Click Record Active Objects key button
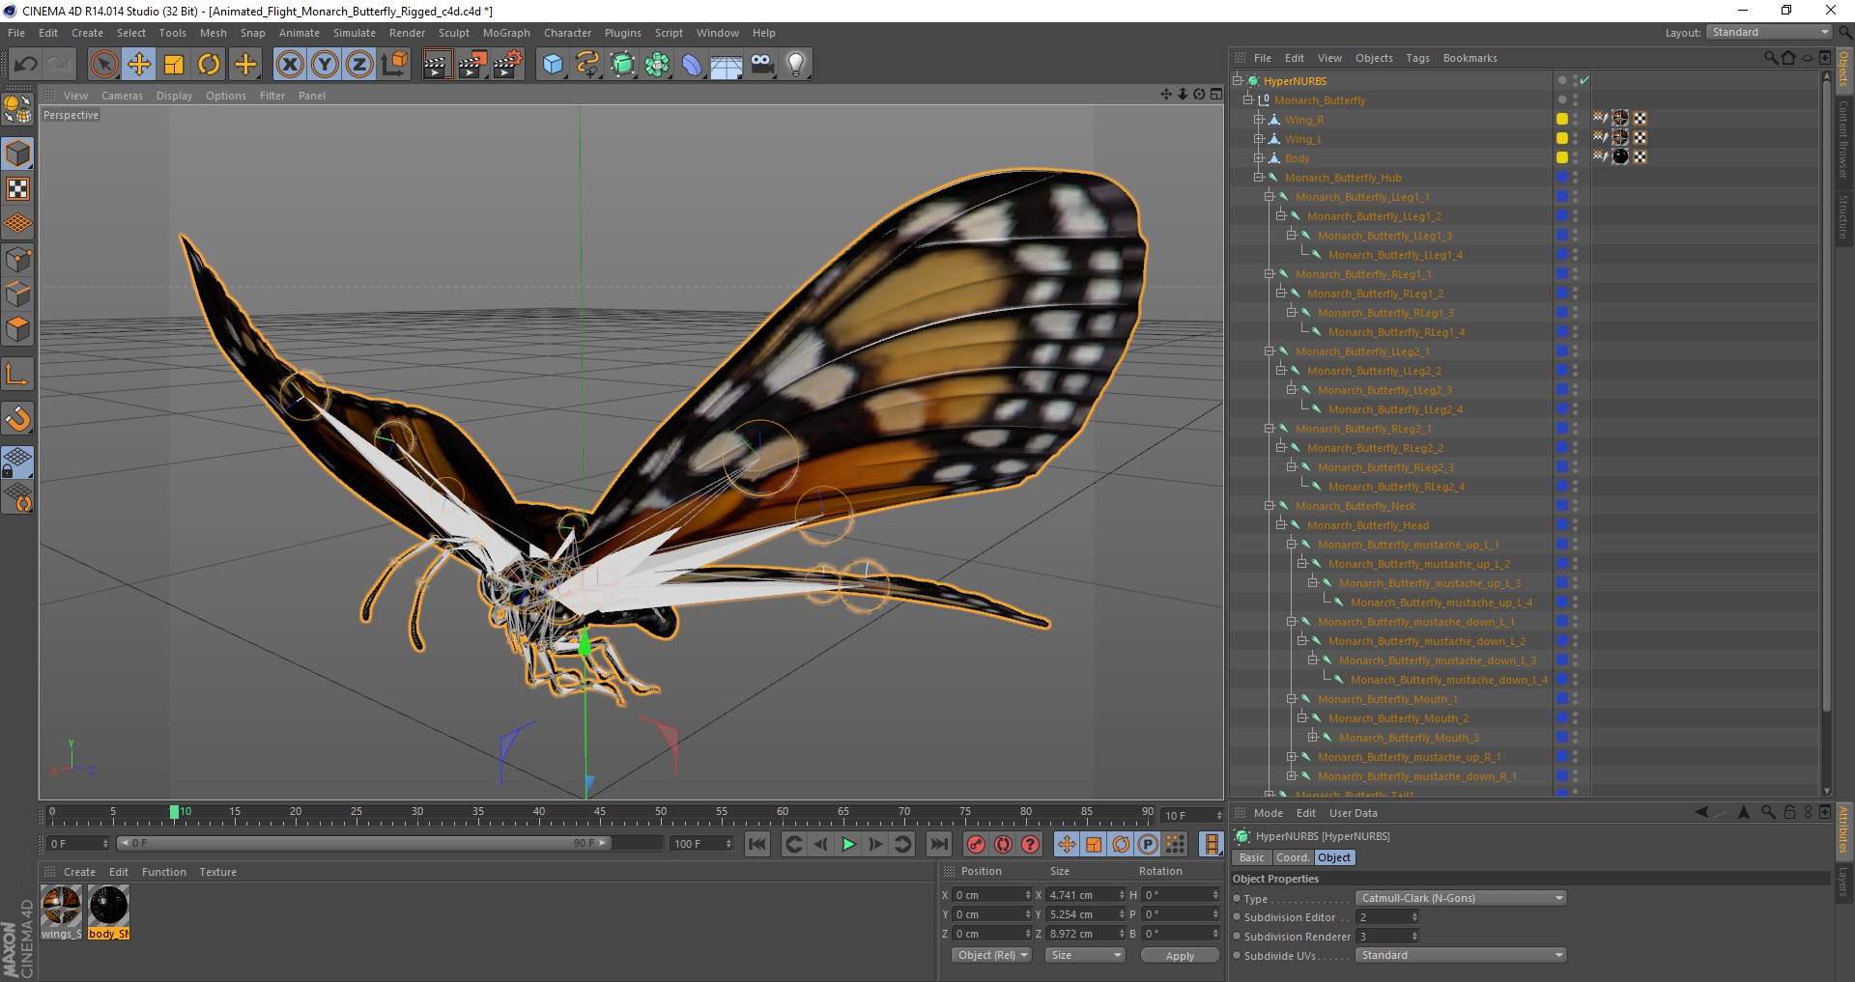 pyautogui.click(x=977, y=844)
